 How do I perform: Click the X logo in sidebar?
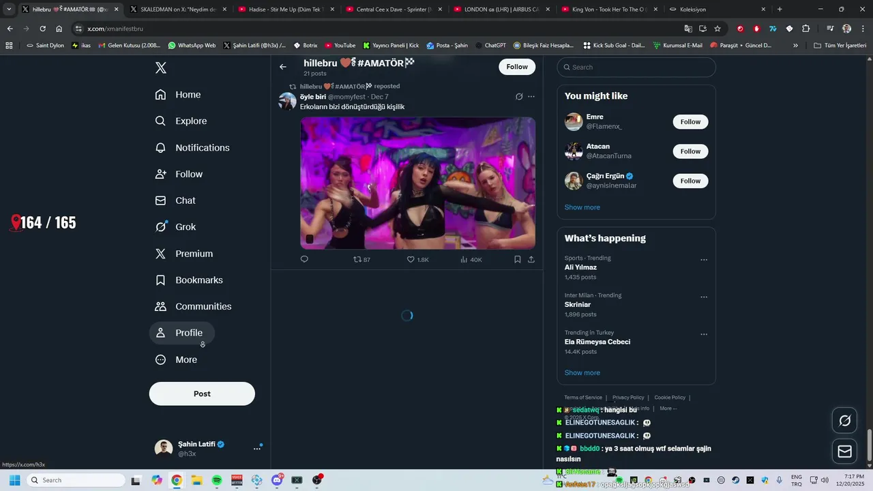[161, 68]
